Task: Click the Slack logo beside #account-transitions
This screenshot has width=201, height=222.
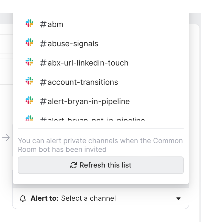Action: pos(29,81)
